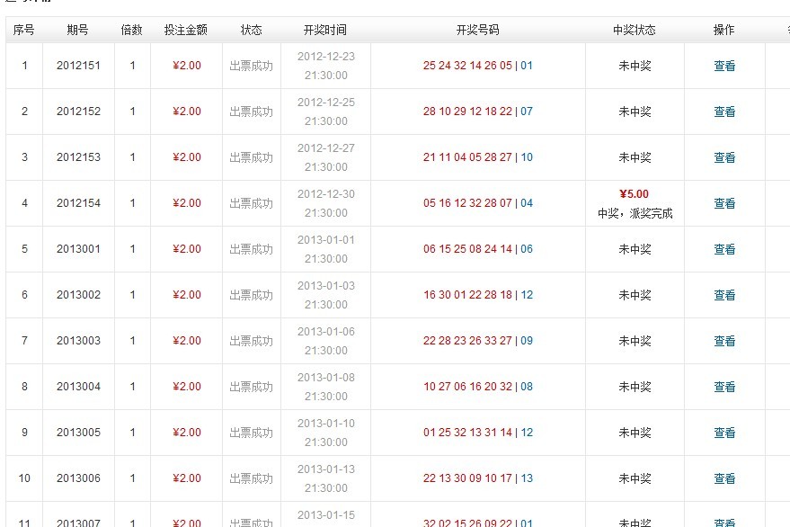This screenshot has width=790, height=527.
Task: View details for issue 2013004
Action: tap(724, 387)
